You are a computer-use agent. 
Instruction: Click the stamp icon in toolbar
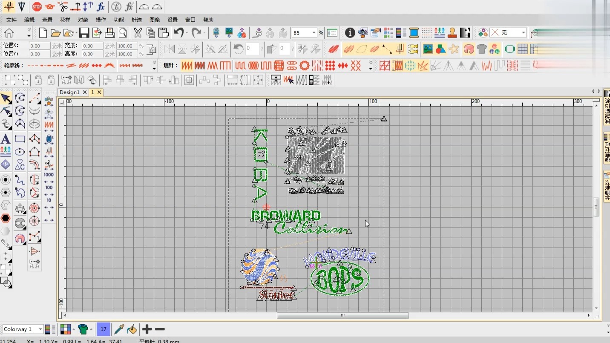452,33
